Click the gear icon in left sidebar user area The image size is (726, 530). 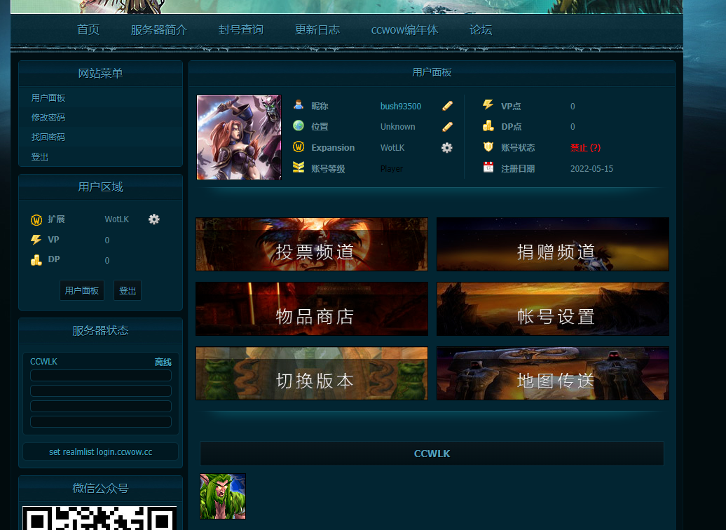point(154,219)
